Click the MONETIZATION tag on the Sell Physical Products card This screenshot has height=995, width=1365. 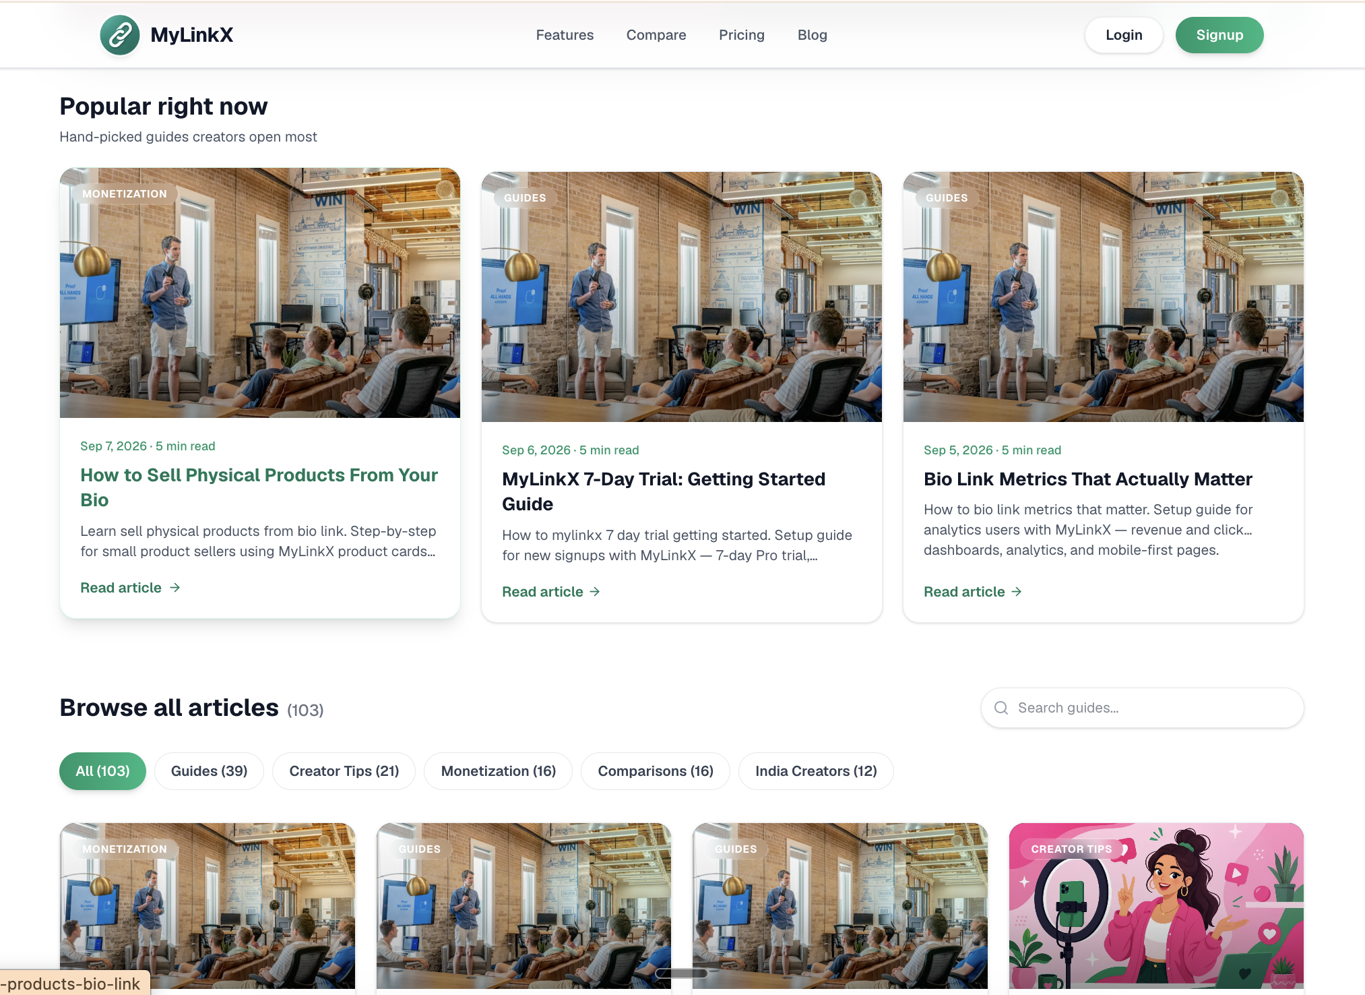tap(125, 194)
